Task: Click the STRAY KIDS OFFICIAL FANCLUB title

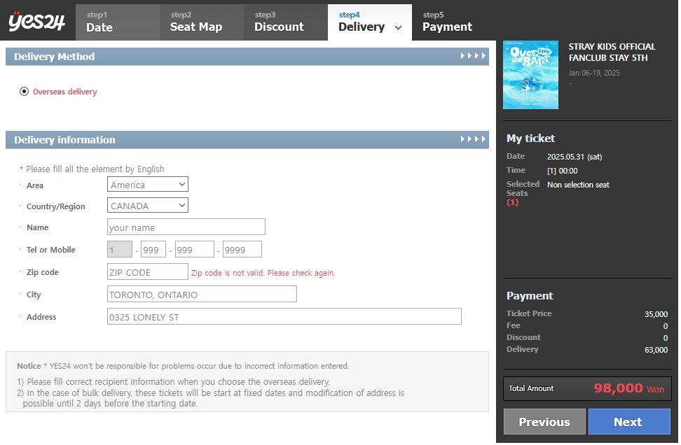Action: click(x=612, y=52)
